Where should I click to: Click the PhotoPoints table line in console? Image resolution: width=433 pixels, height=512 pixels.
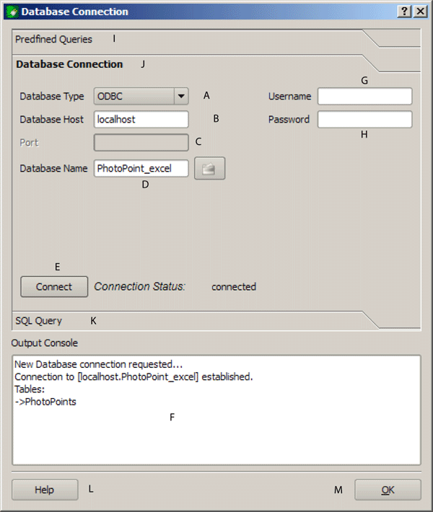point(45,402)
